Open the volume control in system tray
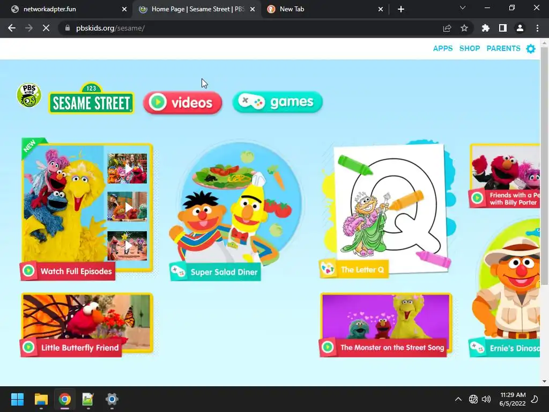 tap(486, 399)
